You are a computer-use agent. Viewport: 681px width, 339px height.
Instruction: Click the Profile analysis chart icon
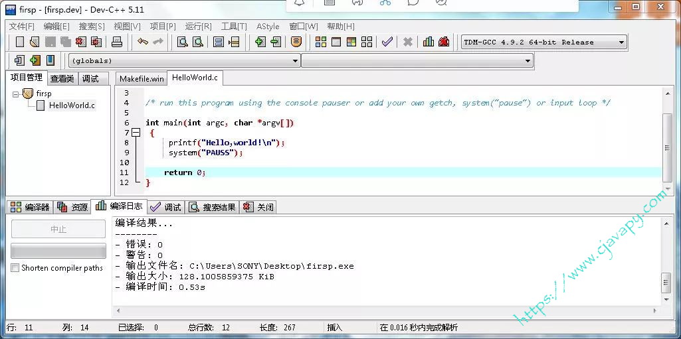pyautogui.click(x=429, y=42)
